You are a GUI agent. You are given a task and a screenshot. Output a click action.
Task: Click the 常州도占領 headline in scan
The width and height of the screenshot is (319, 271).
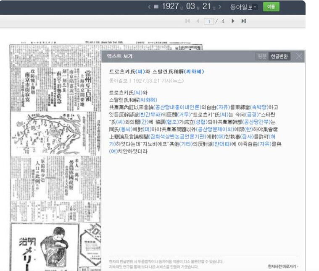[x=88, y=86]
